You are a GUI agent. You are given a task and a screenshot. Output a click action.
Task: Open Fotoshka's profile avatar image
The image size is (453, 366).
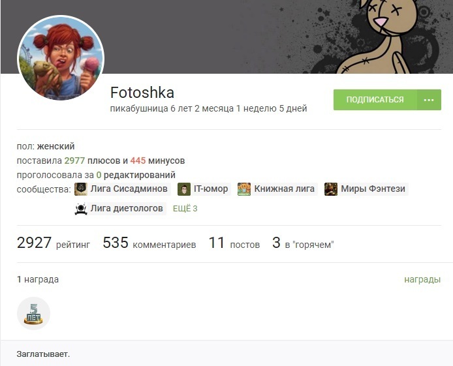(61, 58)
